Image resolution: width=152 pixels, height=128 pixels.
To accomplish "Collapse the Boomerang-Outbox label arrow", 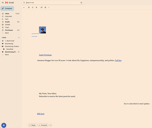I will (x=1, y=46).
